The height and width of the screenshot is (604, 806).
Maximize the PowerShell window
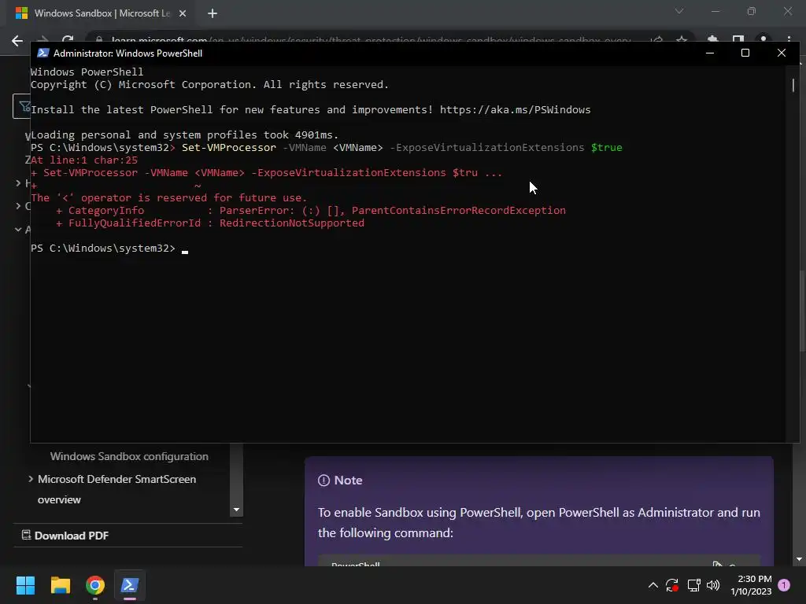[x=745, y=53]
